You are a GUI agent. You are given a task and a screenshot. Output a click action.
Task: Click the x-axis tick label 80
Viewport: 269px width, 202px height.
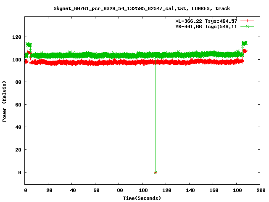click(120, 190)
